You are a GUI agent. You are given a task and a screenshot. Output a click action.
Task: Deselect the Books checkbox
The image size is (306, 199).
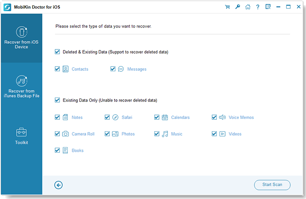57,150
